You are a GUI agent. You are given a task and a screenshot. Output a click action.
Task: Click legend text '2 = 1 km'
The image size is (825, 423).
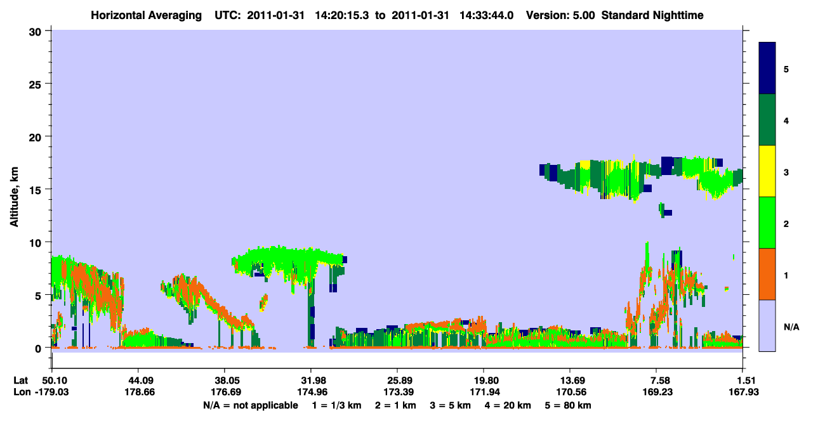(x=395, y=405)
